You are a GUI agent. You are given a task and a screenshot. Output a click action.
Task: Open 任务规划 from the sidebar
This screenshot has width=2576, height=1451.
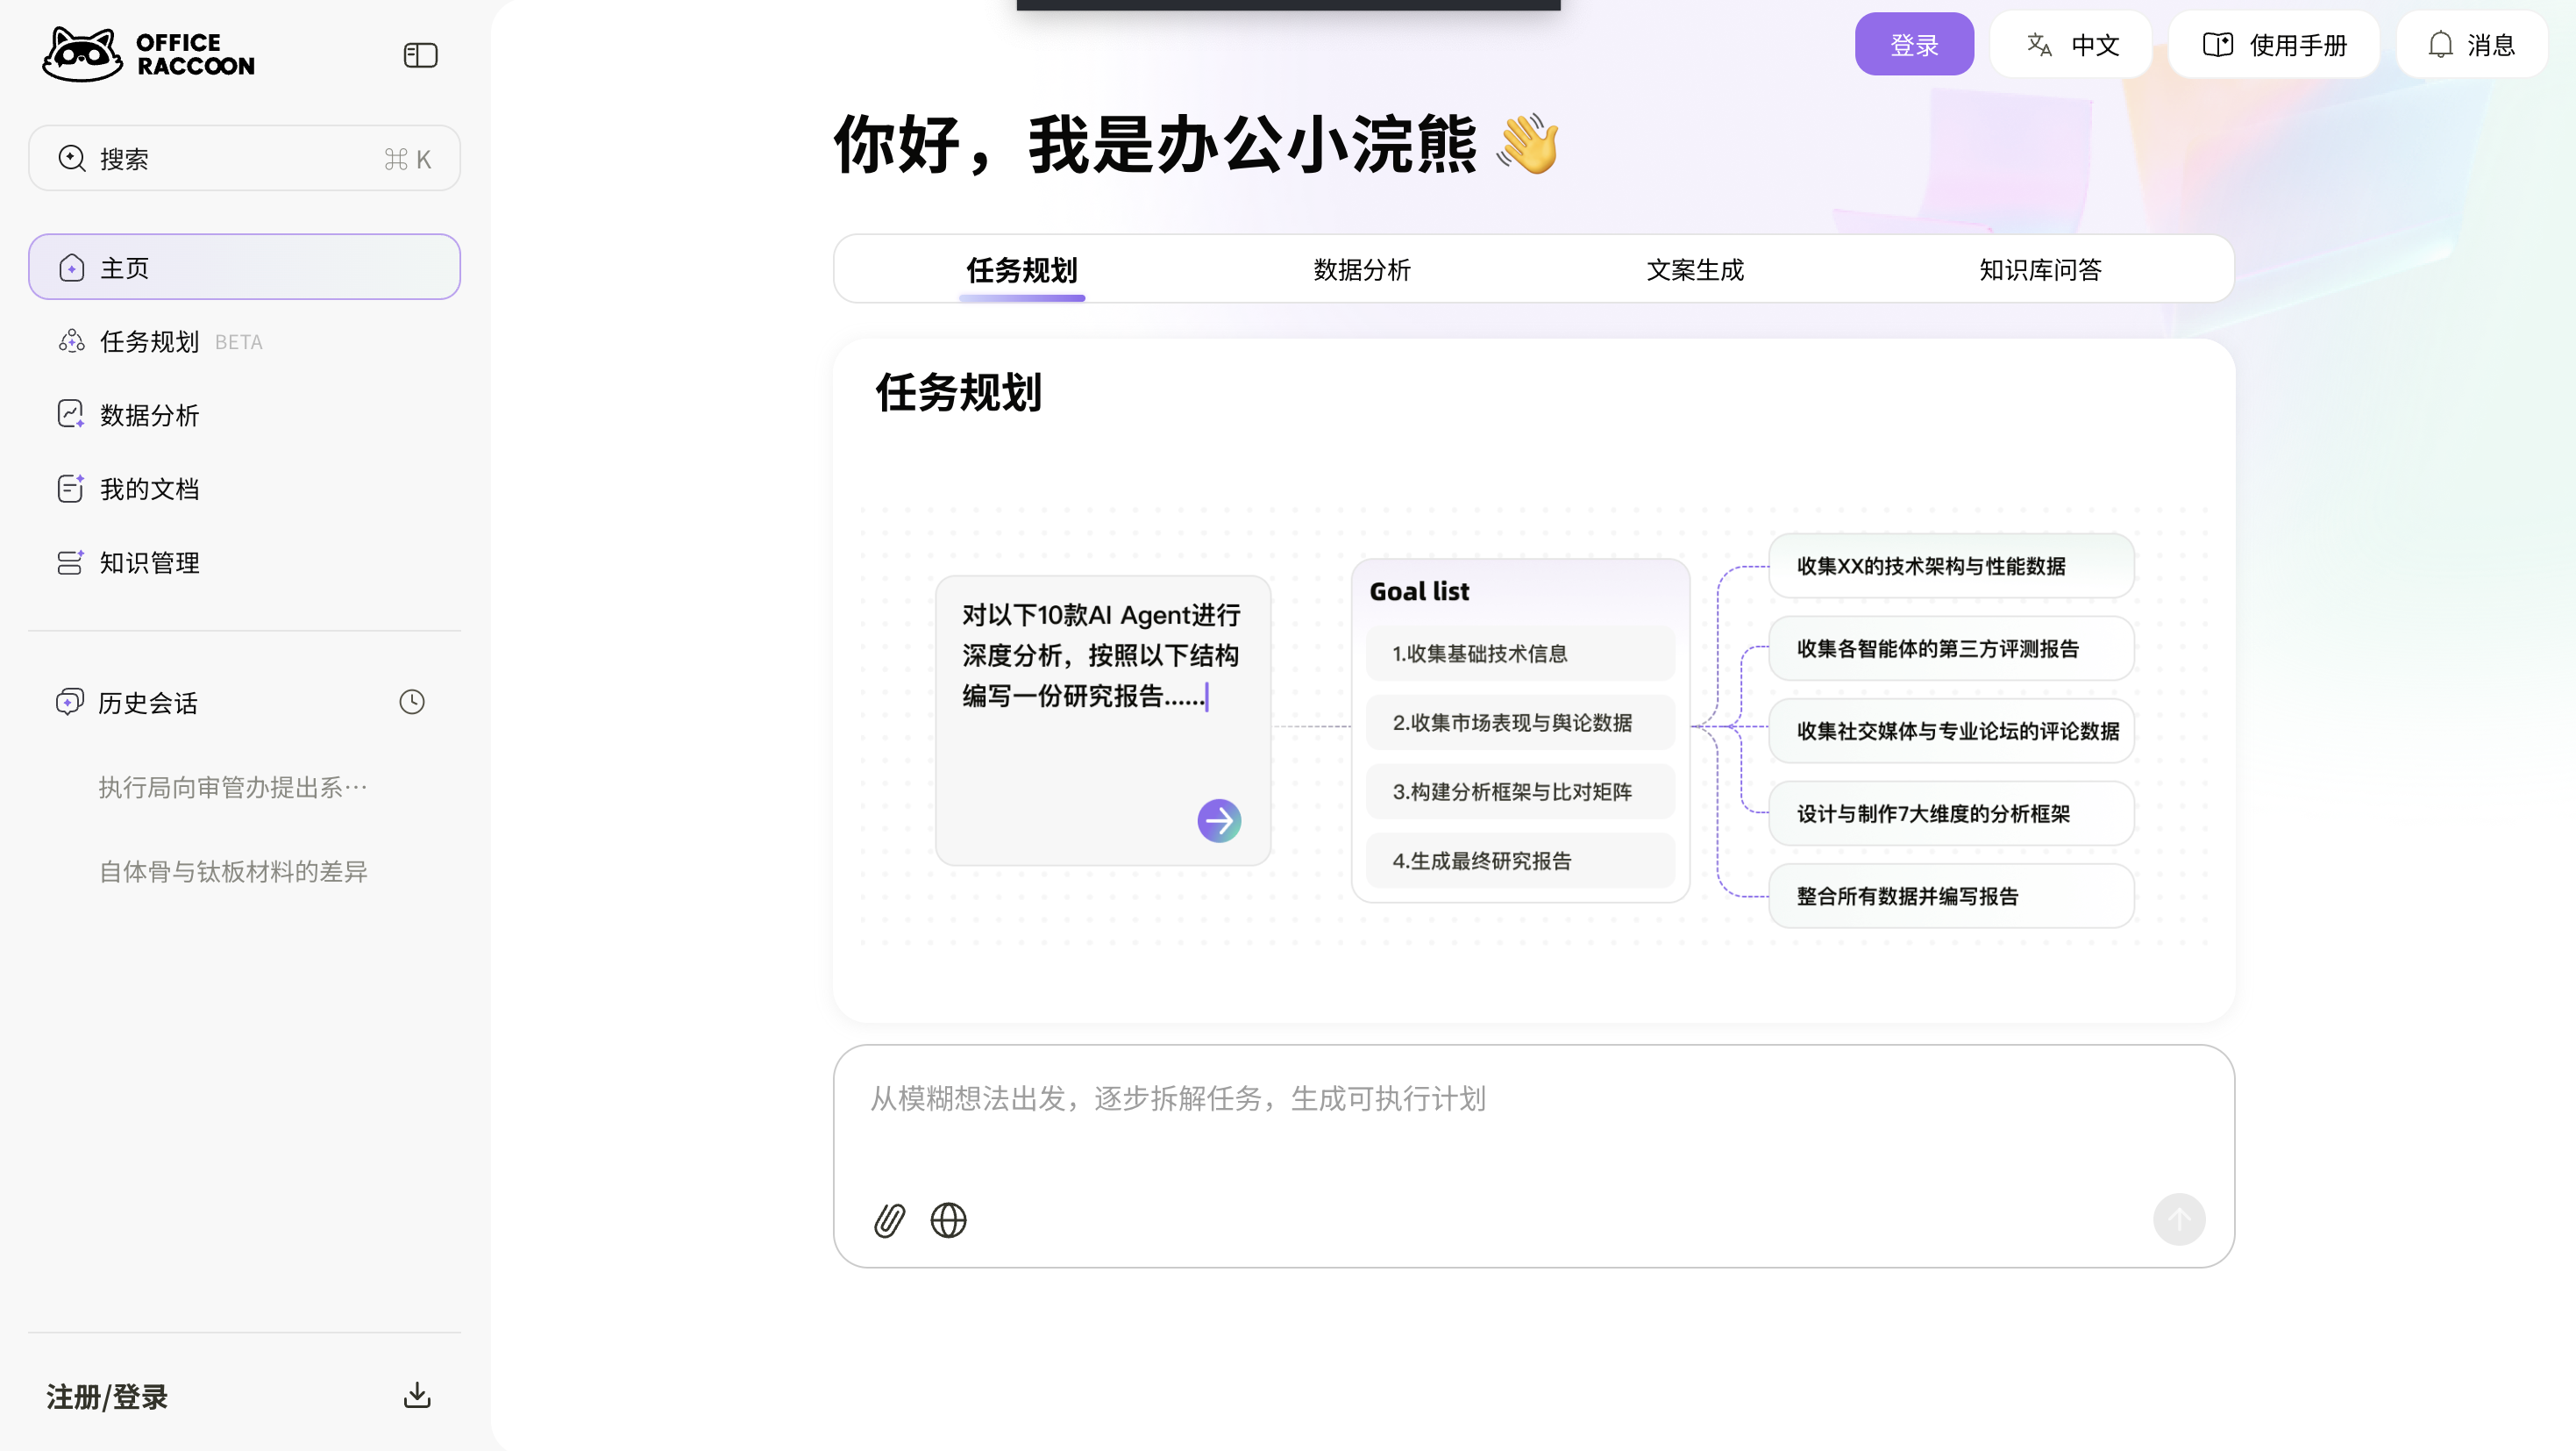click(x=150, y=340)
